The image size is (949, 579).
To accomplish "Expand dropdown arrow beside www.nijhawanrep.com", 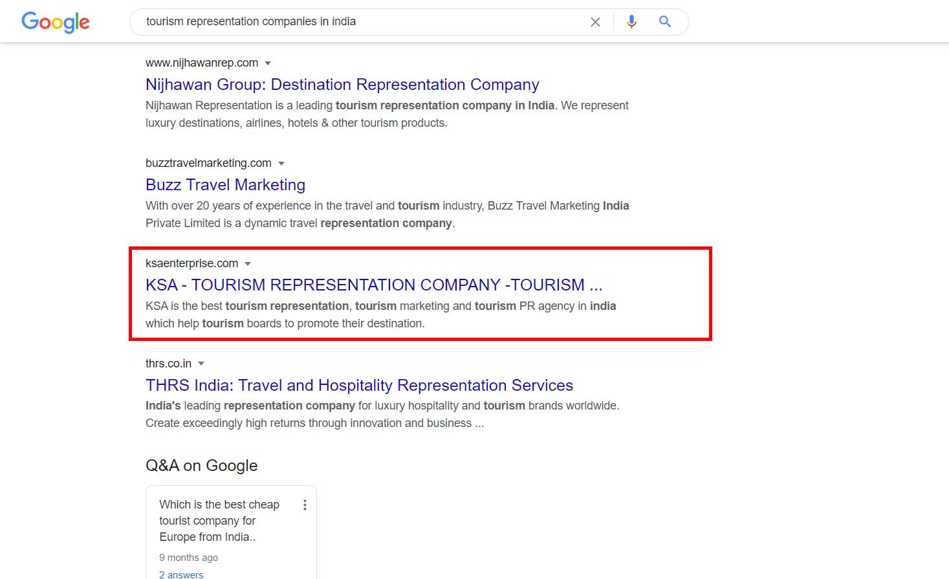I will click(268, 63).
